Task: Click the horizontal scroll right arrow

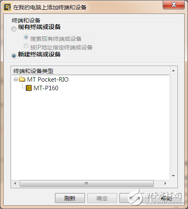Action: 165,183
